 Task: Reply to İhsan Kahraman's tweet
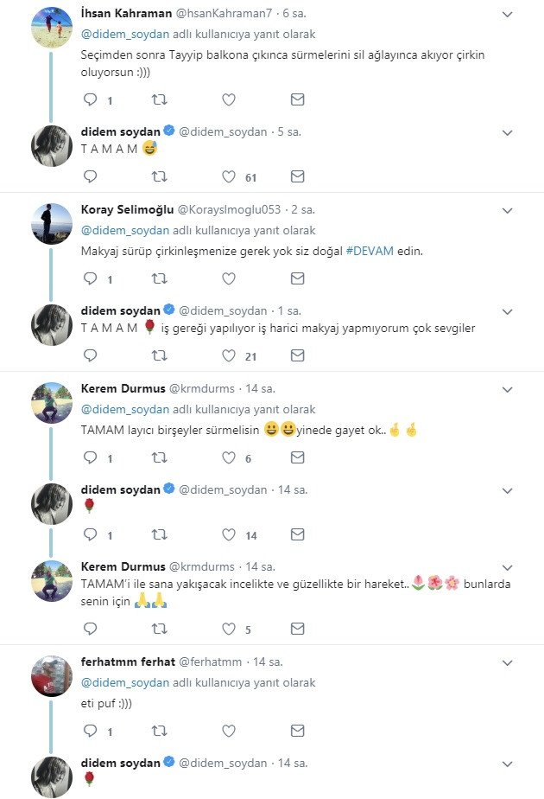[91, 100]
